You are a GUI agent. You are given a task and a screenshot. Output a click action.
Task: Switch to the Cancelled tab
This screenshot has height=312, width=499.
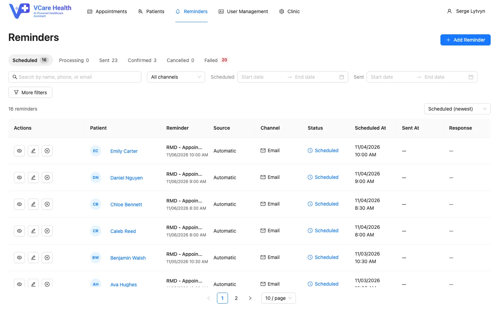181,60
